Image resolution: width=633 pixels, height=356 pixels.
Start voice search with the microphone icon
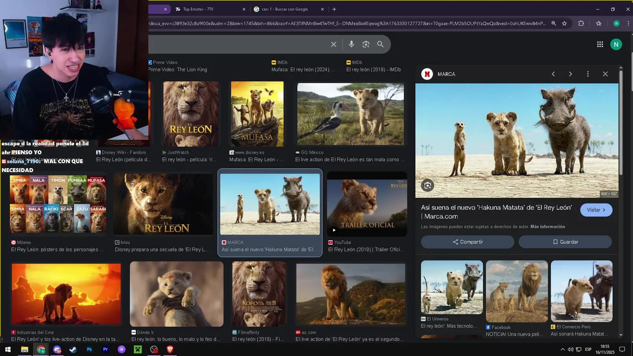tap(351, 44)
